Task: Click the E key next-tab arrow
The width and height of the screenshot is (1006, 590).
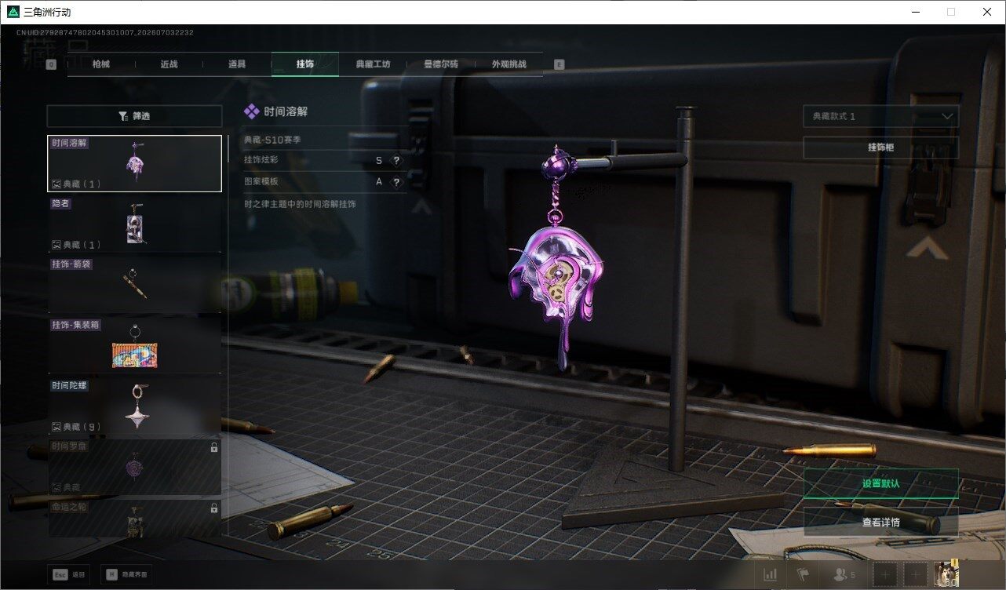Action: click(559, 64)
